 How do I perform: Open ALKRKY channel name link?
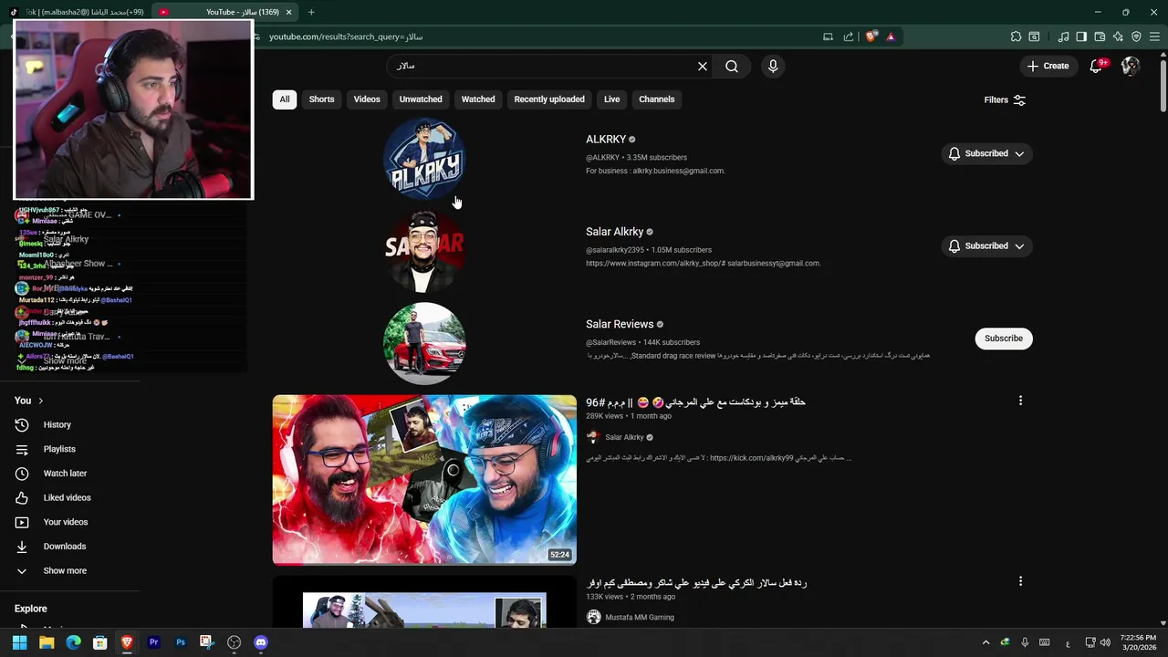point(606,140)
